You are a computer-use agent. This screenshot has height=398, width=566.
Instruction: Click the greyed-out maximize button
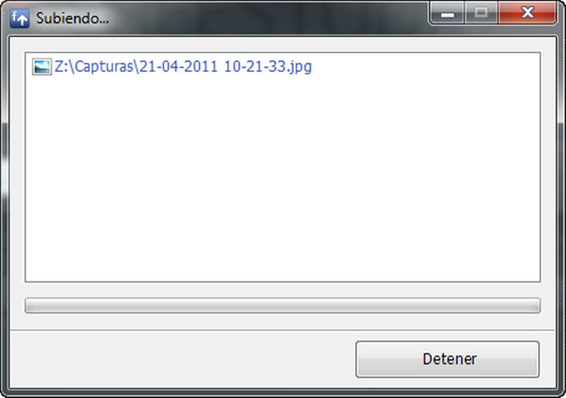pos(481,13)
